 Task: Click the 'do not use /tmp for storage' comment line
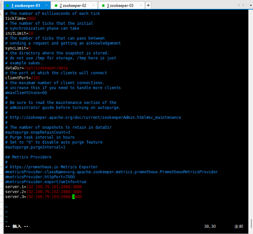pos(61,58)
